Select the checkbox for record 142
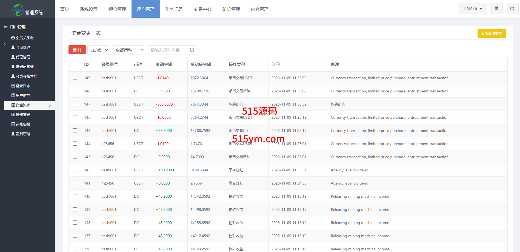This screenshot has height=252, width=520. (x=75, y=170)
